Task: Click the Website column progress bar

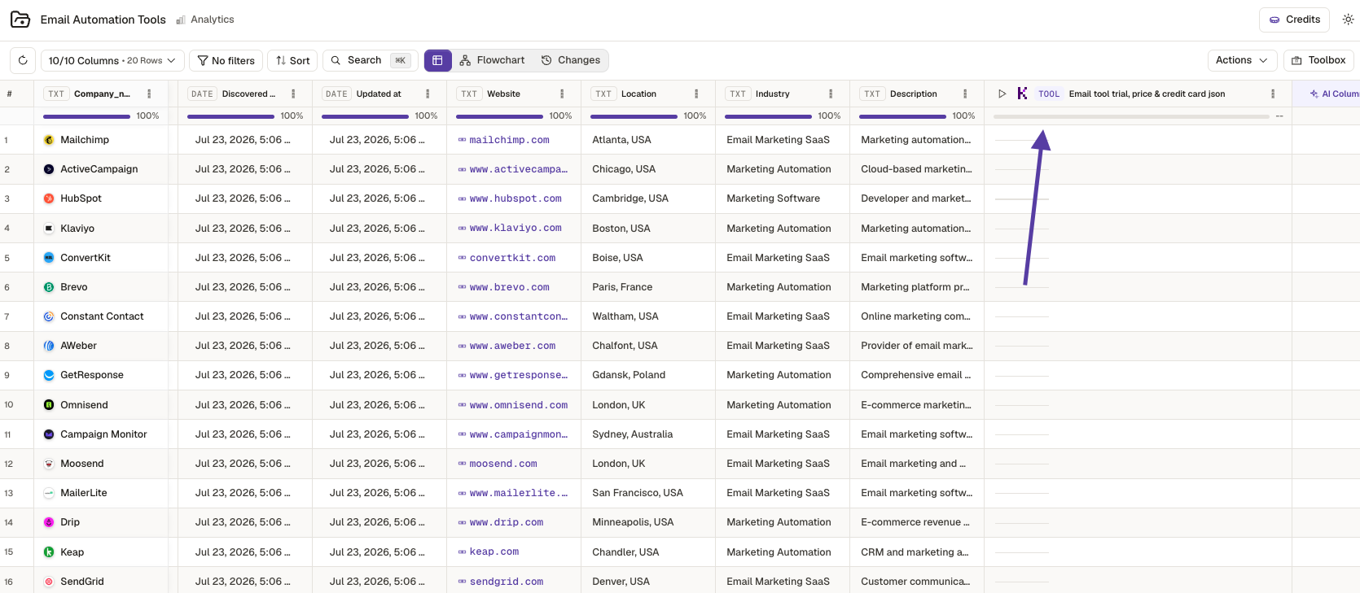Action: click(x=499, y=116)
